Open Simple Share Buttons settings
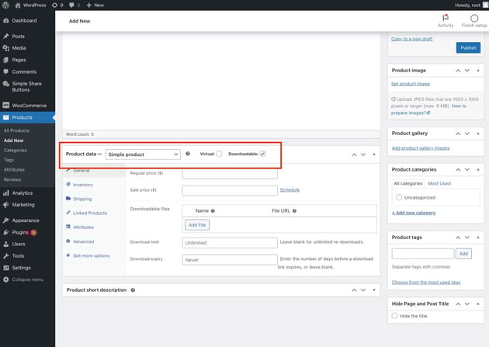This screenshot has height=347, width=489. coord(27,87)
